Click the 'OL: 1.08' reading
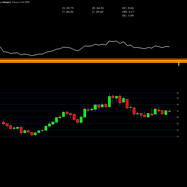 point(128,15)
